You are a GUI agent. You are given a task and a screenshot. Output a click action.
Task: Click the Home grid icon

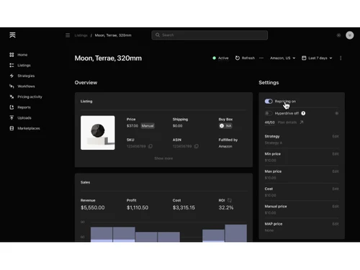(x=12, y=55)
